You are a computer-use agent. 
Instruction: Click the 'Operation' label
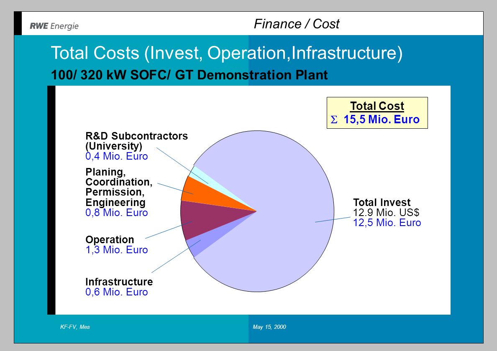pos(110,239)
